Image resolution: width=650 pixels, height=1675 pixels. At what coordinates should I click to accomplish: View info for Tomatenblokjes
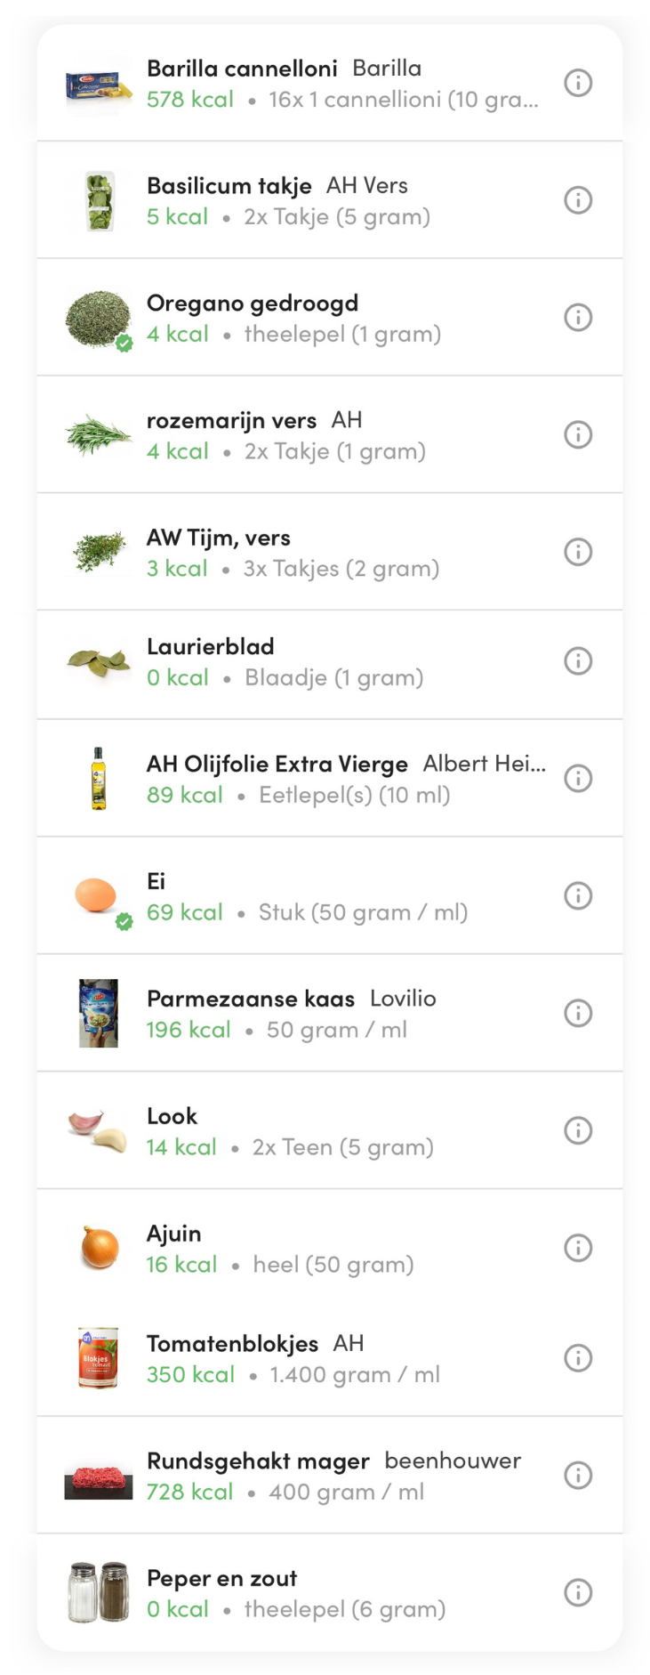578,1358
